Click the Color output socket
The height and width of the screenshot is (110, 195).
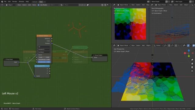pyautogui.click(x=52, y=41)
